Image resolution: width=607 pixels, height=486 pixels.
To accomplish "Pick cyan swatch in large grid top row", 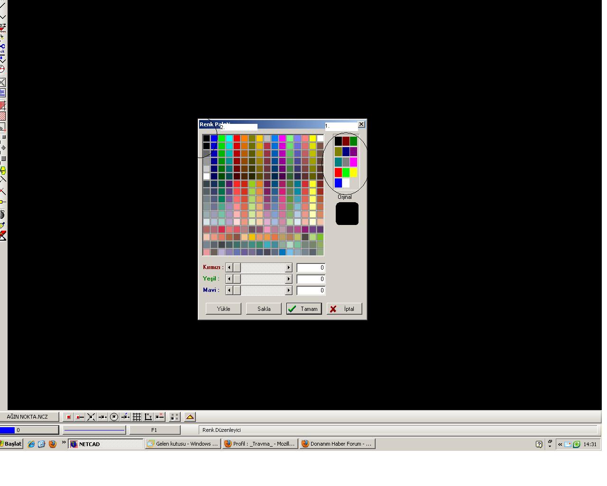I will 229,138.
